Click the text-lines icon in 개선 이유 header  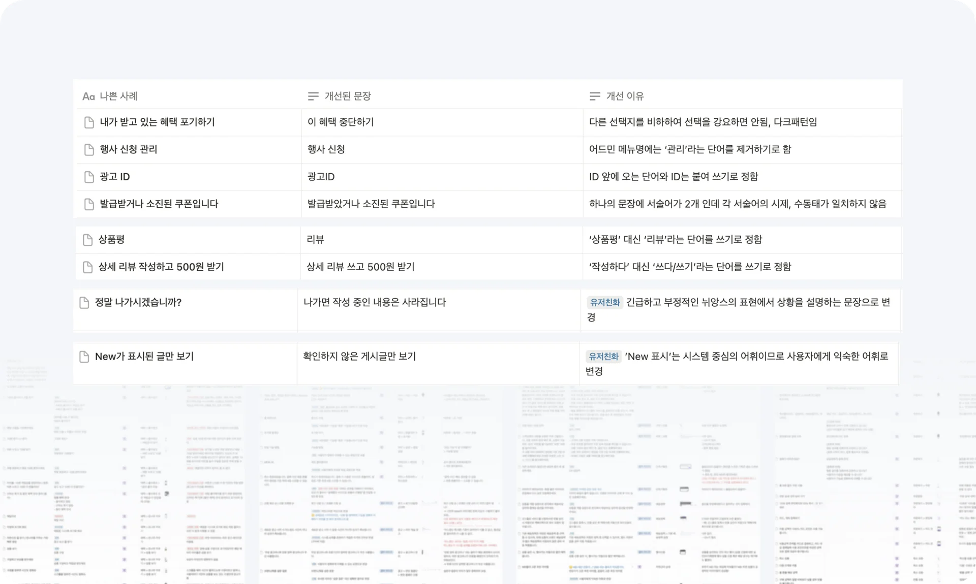click(x=595, y=96)
